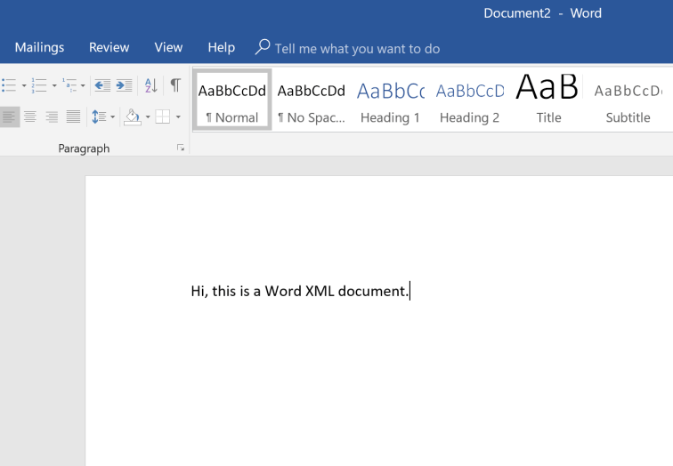Switch to the Review tab
This screenshot has height=466, width=673.
point(109,47)
